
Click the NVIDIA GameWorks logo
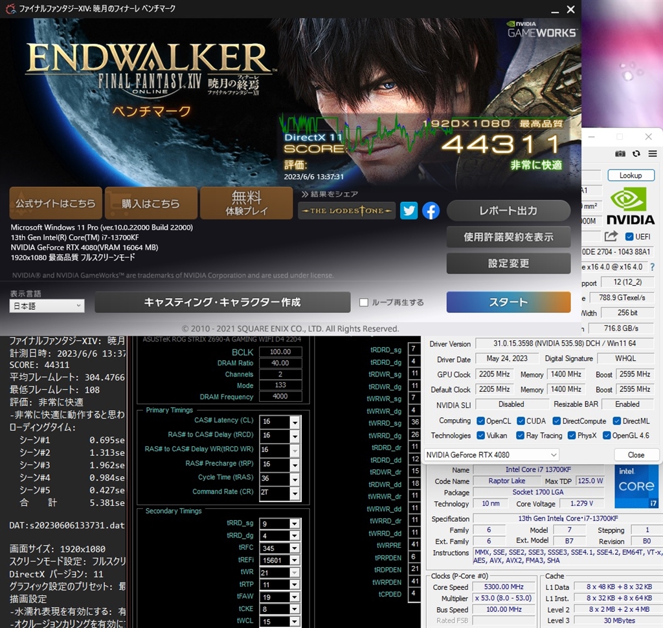541,30
